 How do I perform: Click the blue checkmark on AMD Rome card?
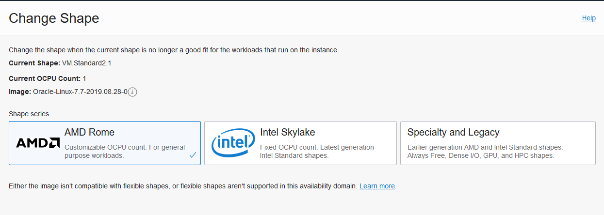(193, 155)
